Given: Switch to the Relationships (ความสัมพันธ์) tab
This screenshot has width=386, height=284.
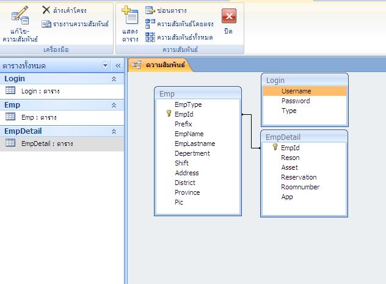Looking at the screenshot, I should tap(160, 65).
